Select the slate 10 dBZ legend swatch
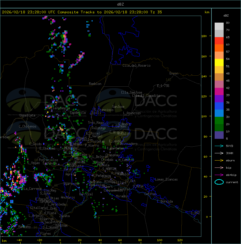The image size is (241, 244). tap(219, 135)
